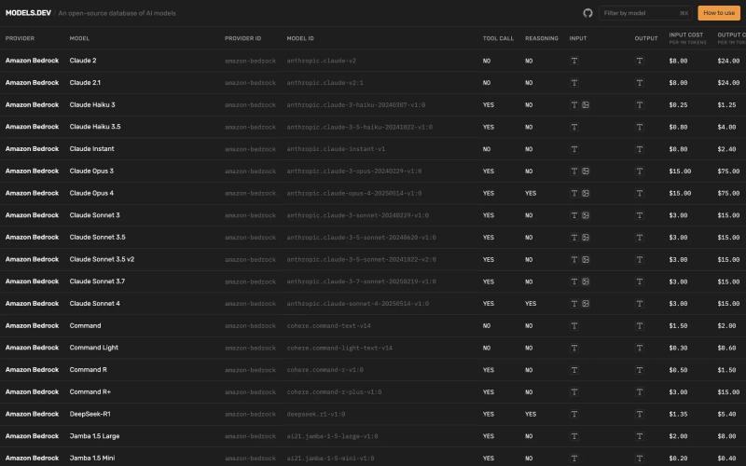Image resolution: width=746 pixels, height=466 pixels.
Task: Click the text input icon for Command Light
Action: point(574,348)
